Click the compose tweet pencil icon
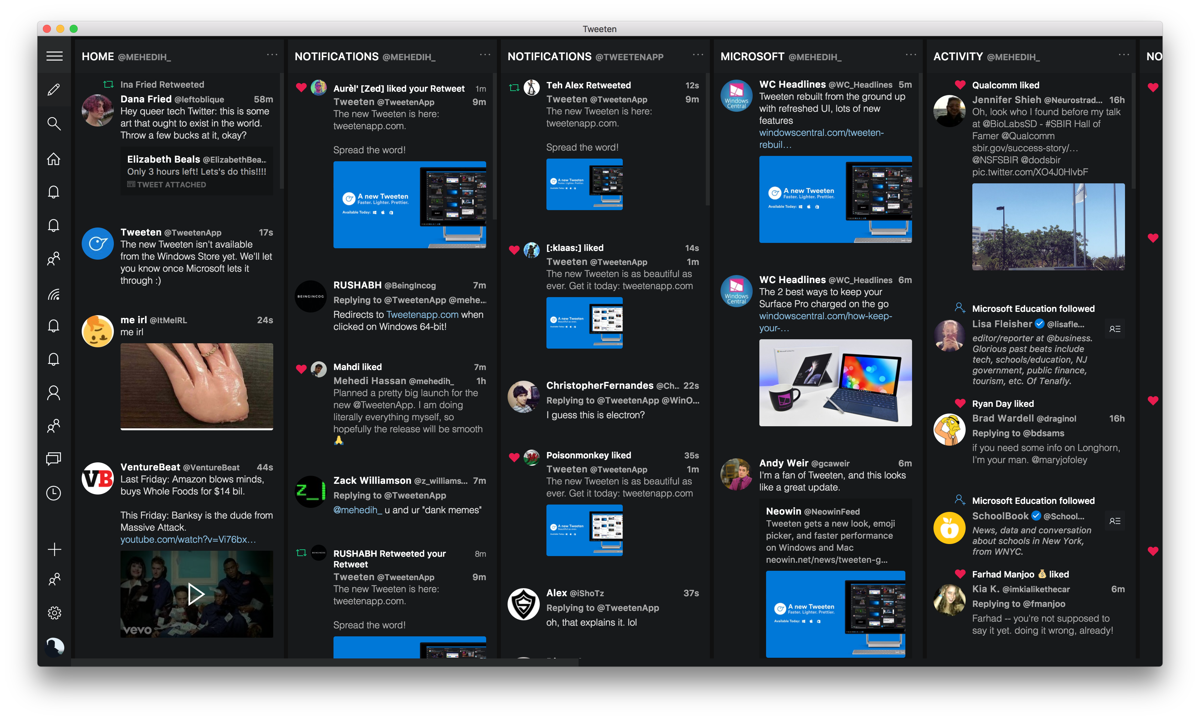Image resolution: width=1200 pixels, height=720 pixels. [54, 89]
